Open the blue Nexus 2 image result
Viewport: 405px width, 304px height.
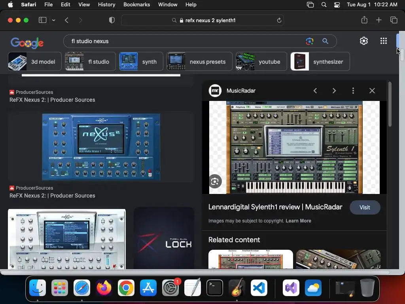pos(101,147)
